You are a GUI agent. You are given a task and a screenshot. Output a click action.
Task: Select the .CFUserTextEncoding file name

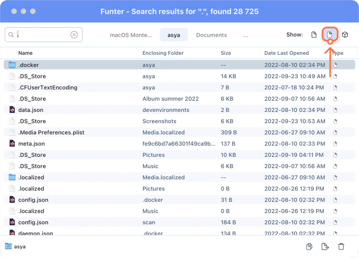(48, 88)
